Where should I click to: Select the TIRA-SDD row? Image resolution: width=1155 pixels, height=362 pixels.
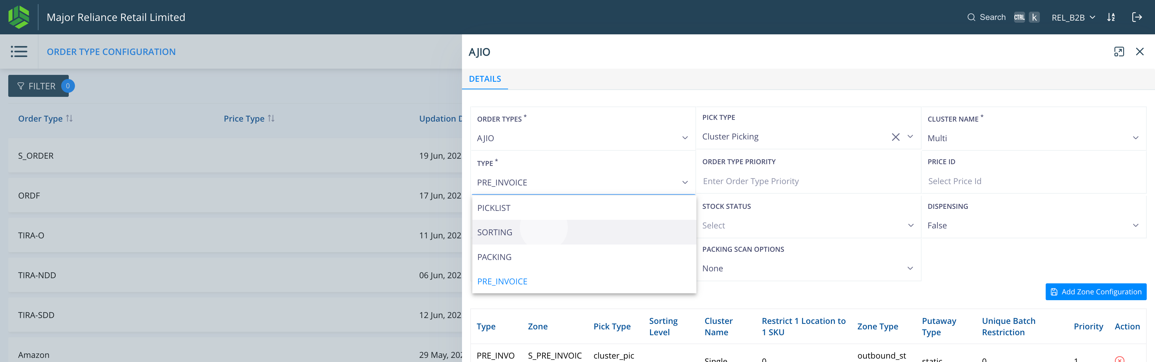click(235, 315)
